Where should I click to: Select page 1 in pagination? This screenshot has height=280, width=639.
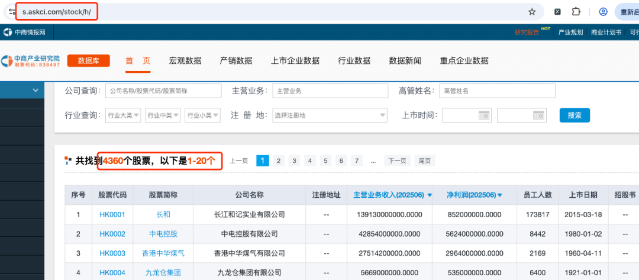pyautogui.click(x=263, y=161)
